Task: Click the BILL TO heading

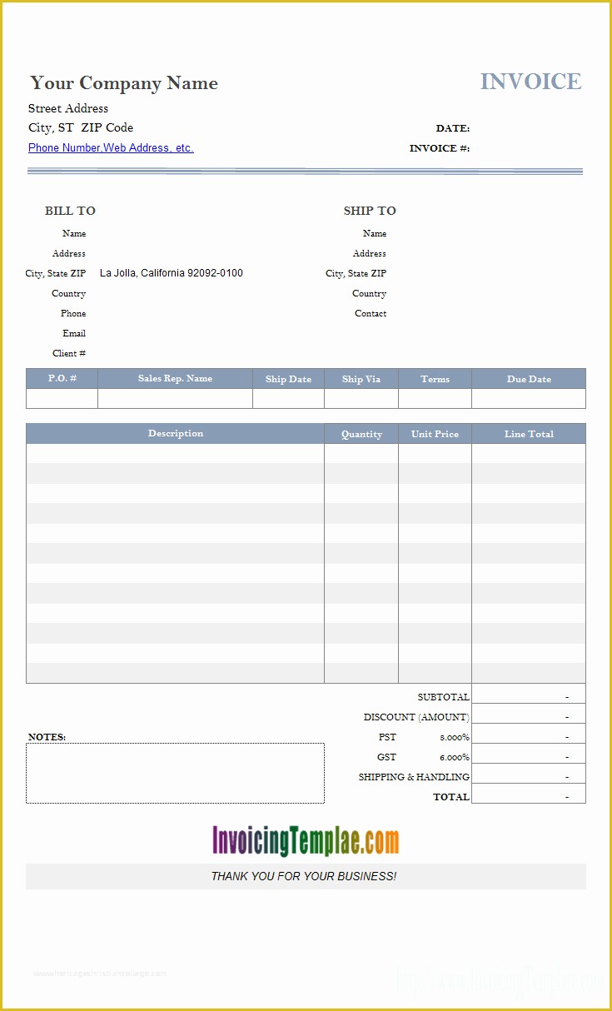Action: click(x=70, y=211)
